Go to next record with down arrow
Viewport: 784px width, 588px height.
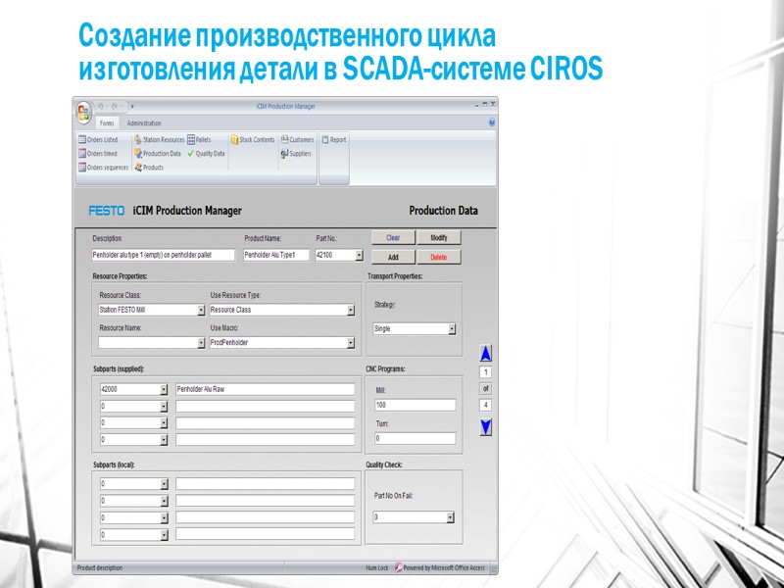tap(485, 427)
